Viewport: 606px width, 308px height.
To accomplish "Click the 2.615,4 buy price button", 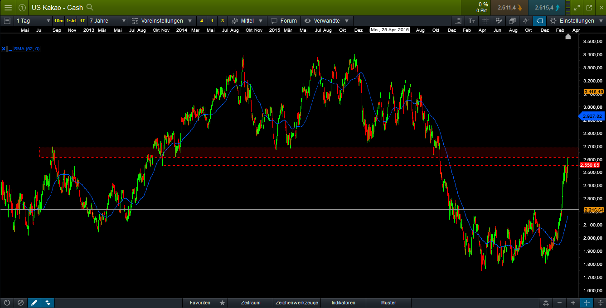I will 547,7.
